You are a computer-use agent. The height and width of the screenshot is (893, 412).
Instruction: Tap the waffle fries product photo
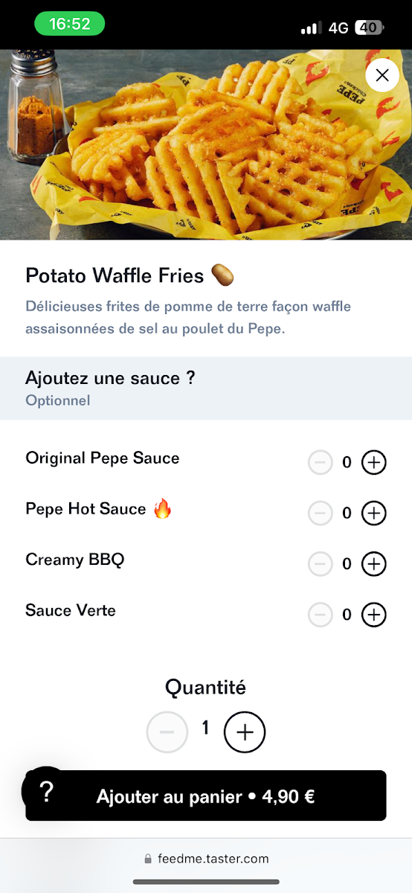coord(206,145)
